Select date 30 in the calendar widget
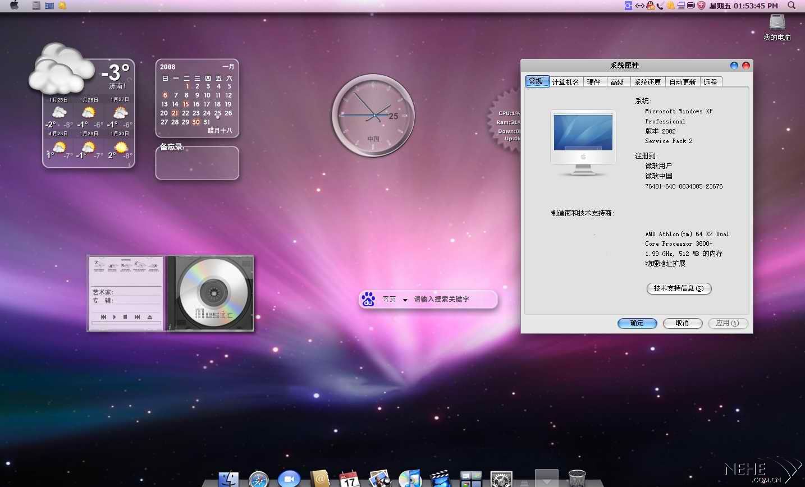The image size is (805, 487). pos(196,122)
